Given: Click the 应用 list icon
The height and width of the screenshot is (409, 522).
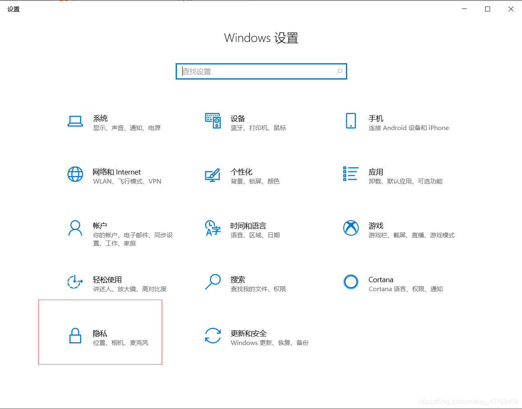Looking at the screenshot, I should click(351, 174).
